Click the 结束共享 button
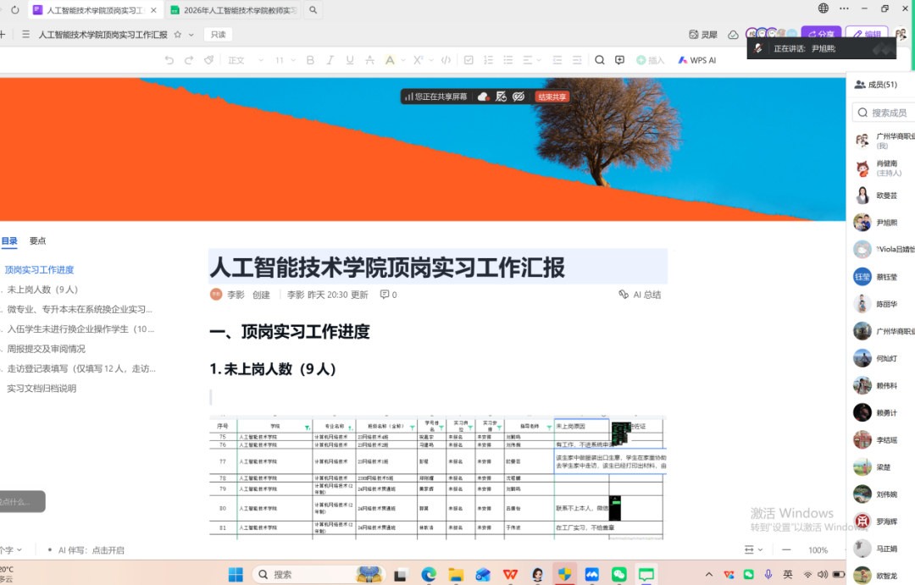 [552, 97]
